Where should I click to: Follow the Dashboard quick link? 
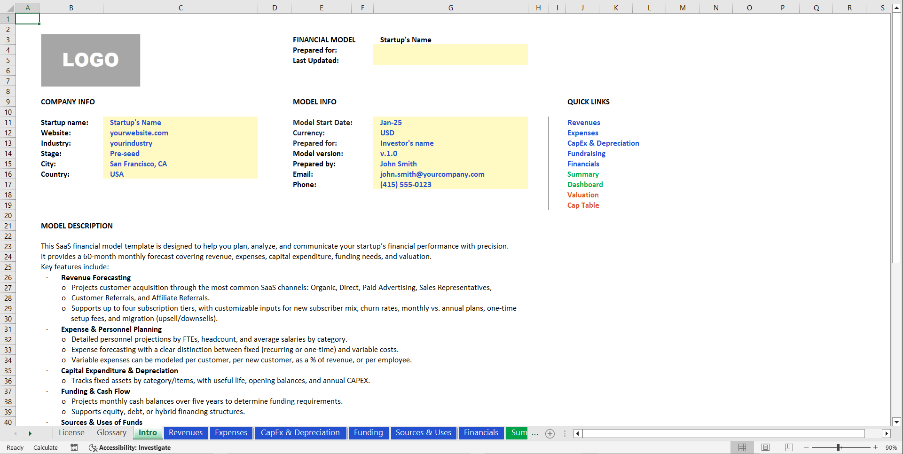coord(585,184)
